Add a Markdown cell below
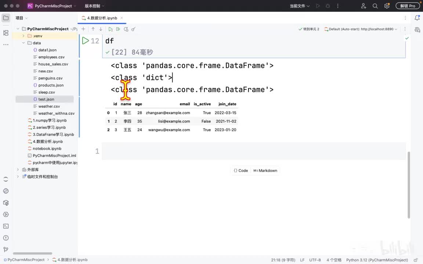This screenshot has height=264, width=423. pos(265,170)
